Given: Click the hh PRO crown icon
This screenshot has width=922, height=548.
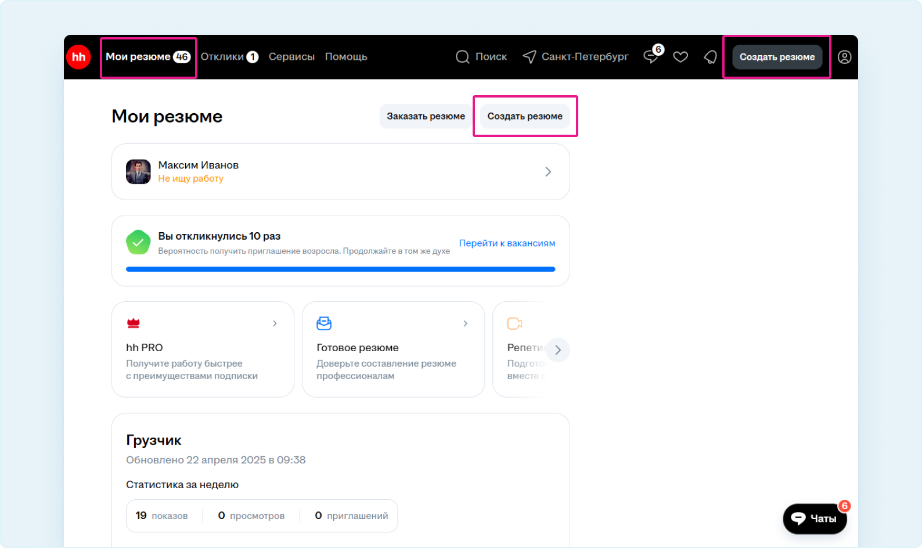Looking at the screenshot, I should click(x=134, y=323).
